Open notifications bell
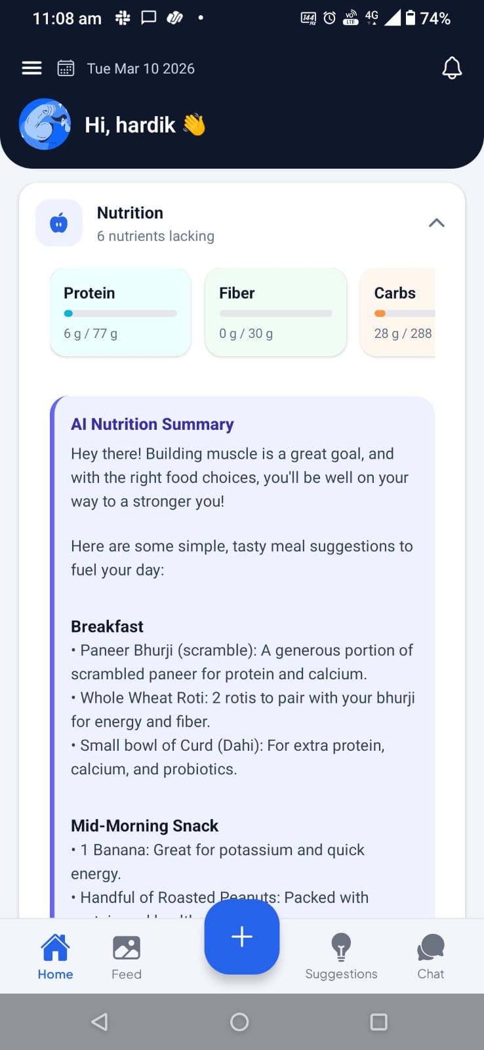This screenshot has width=484, height=1050. point(452,68)
